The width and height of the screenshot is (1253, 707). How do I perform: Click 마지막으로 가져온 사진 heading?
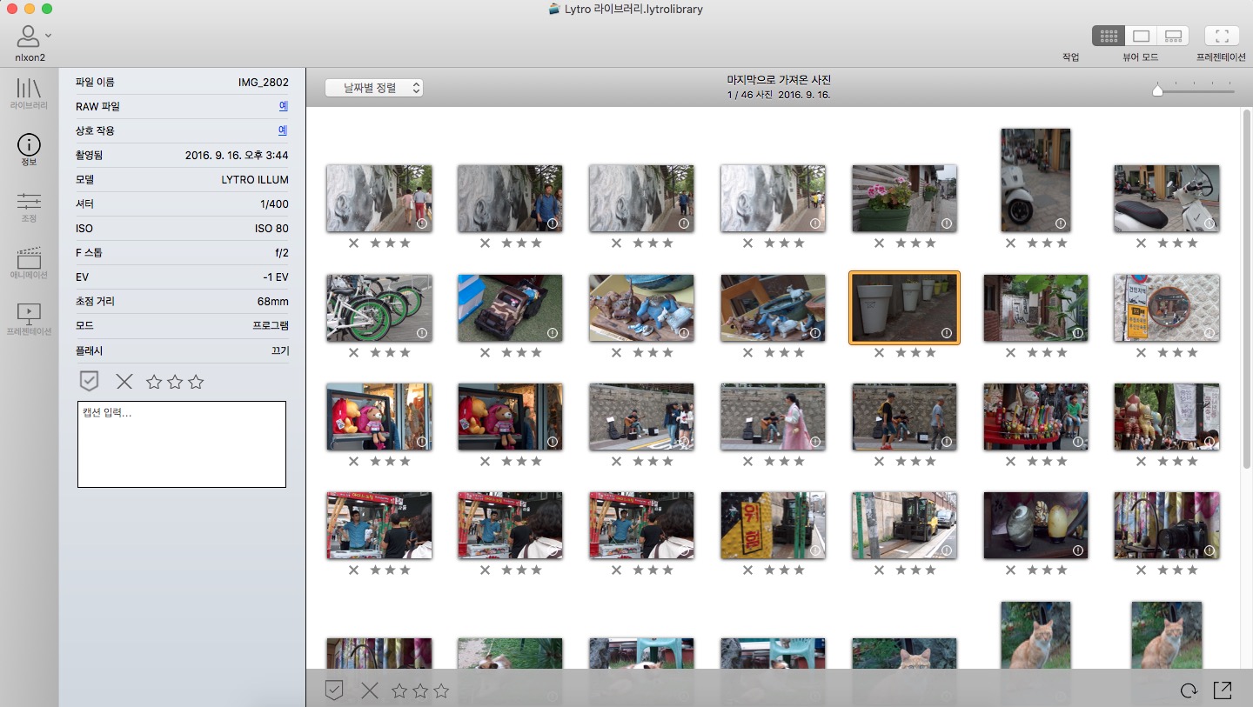coord(779,80)
